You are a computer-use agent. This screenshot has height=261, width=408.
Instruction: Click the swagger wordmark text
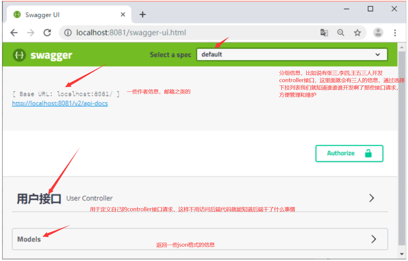[51, 56]
